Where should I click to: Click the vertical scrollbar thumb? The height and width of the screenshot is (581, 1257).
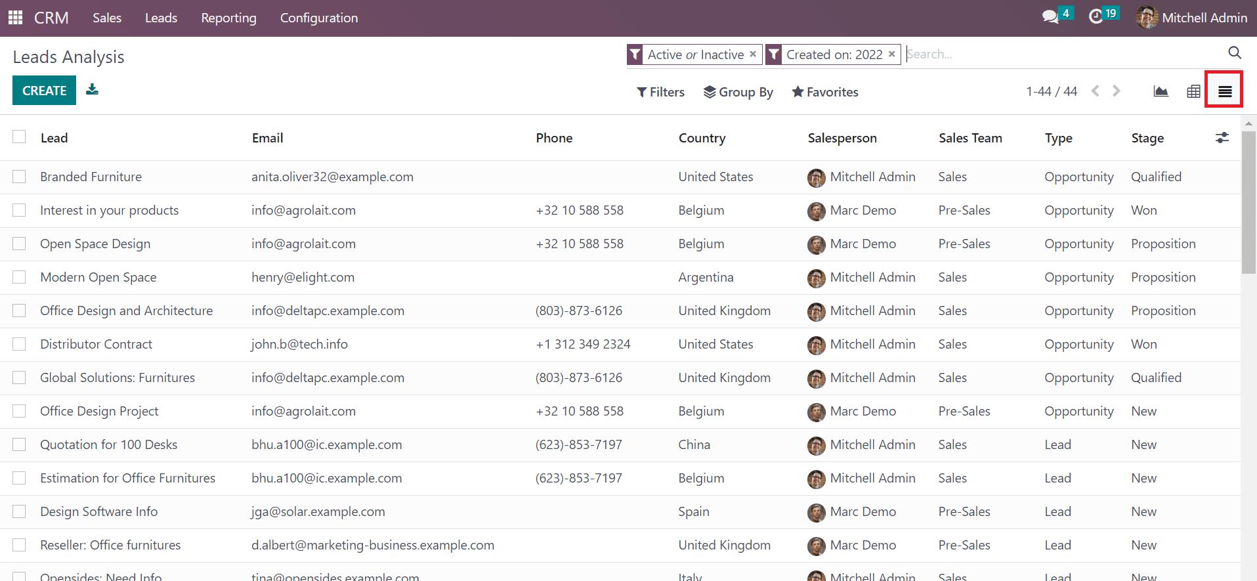point(1249,201)
